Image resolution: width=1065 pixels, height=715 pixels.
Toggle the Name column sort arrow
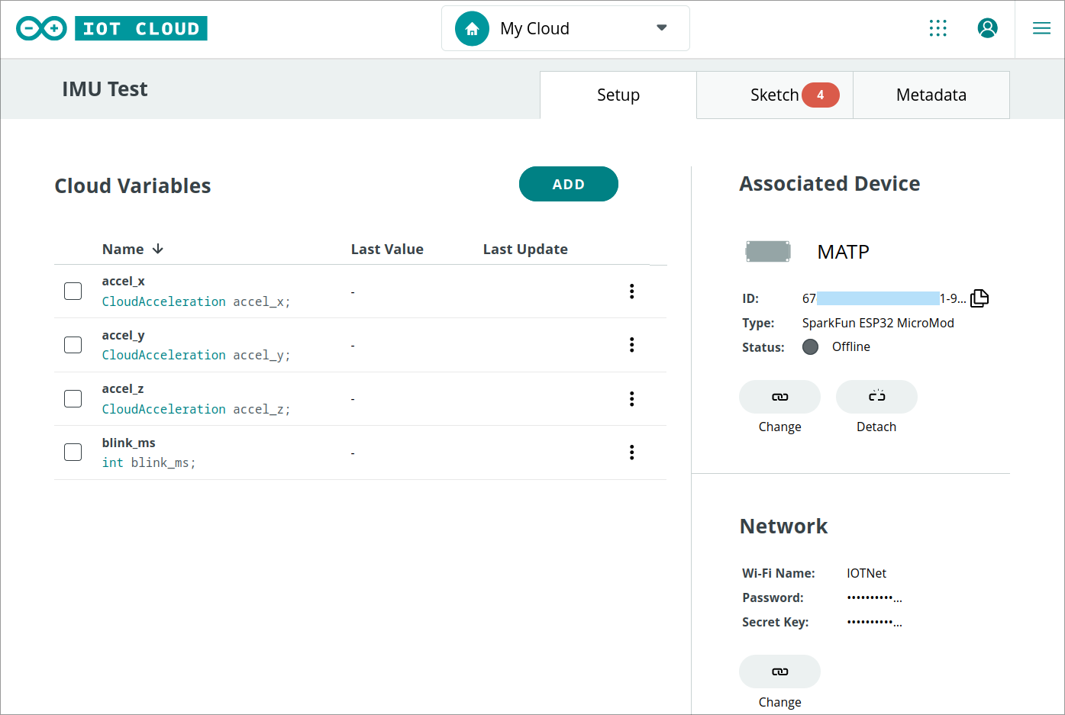click(157, 249)
